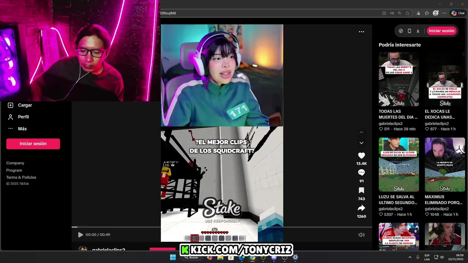
Task: Open gabrielaclips2 under the 511-likes card
Action: pos(390,123)
